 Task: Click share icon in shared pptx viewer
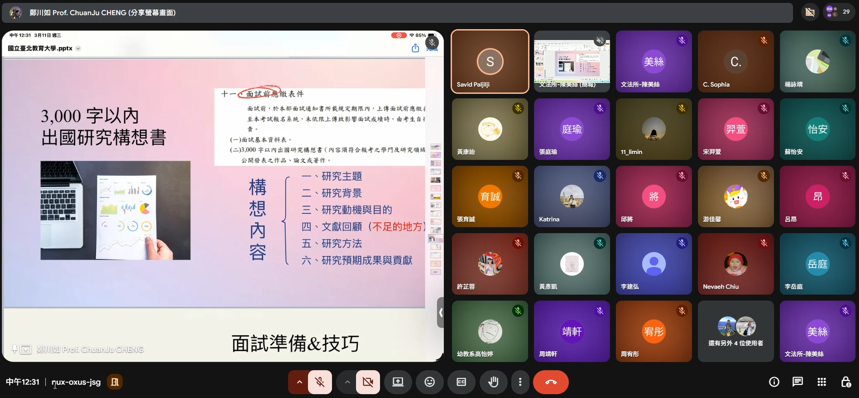pos(415,48)
